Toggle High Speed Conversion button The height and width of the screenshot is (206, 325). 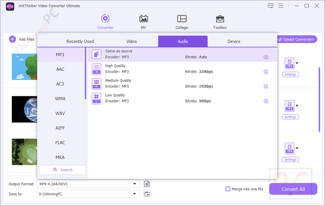297,39
